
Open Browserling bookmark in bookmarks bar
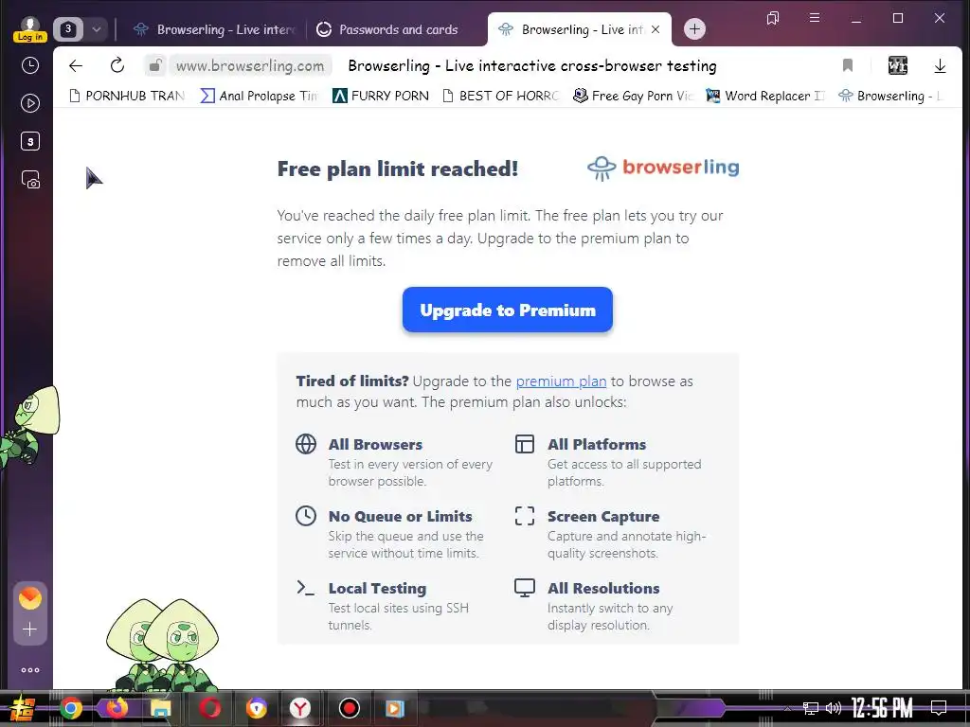(890, 96)
